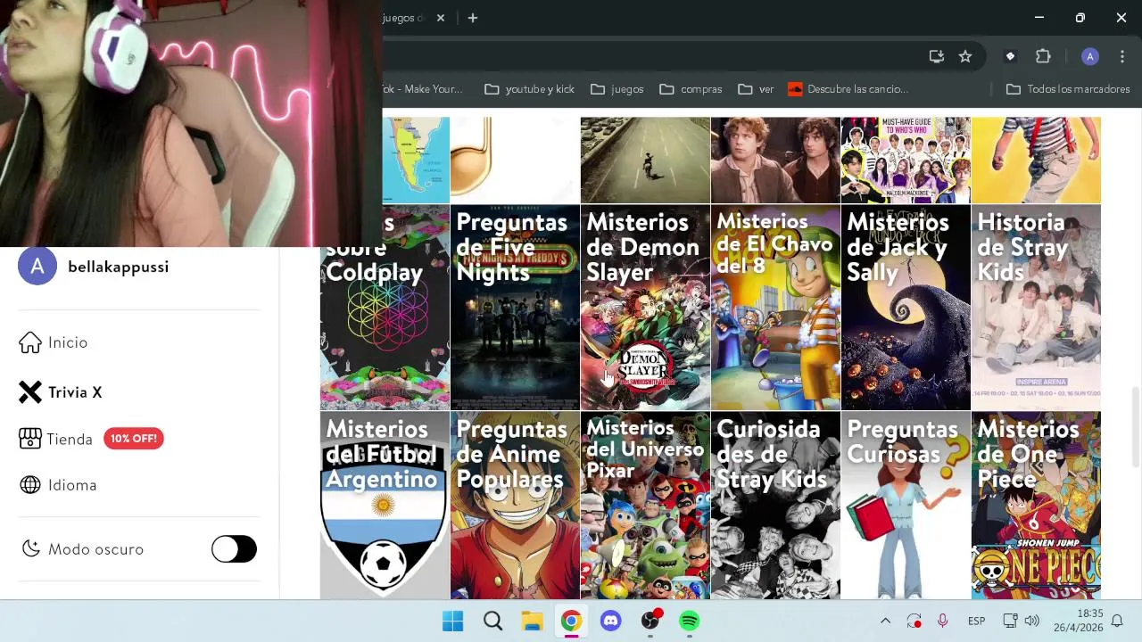Click the microphone tray icon
1142x642 pixels.
[x=942, y=621]
